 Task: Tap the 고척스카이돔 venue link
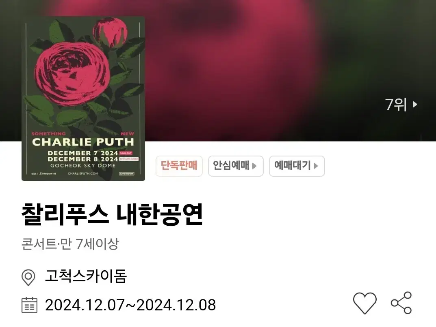coord(86,276)
